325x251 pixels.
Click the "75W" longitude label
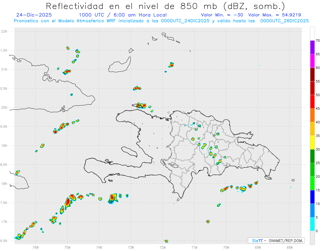point(67,247)
